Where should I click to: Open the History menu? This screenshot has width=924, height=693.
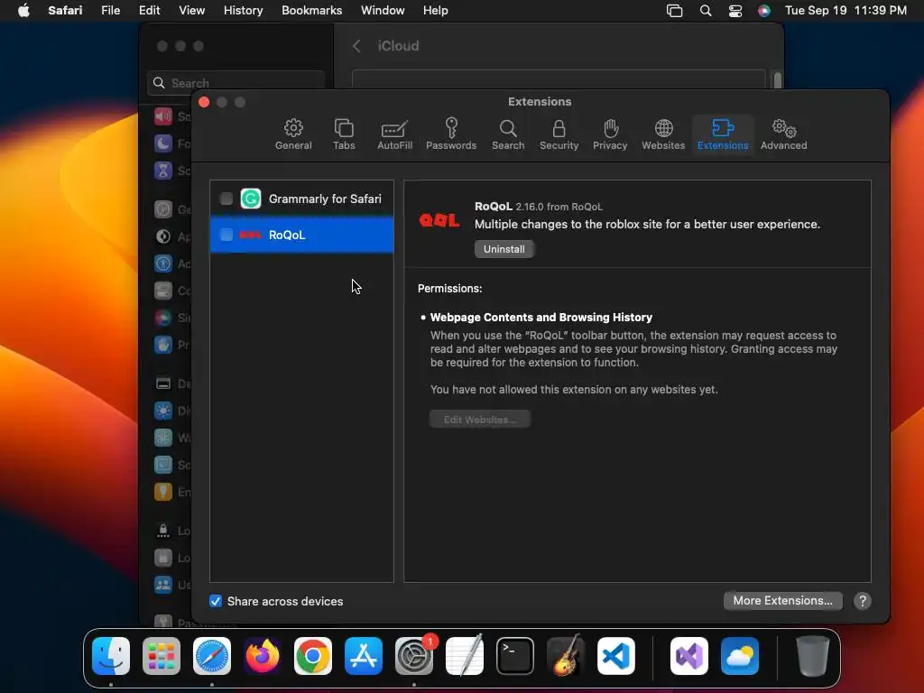(243, 11)
